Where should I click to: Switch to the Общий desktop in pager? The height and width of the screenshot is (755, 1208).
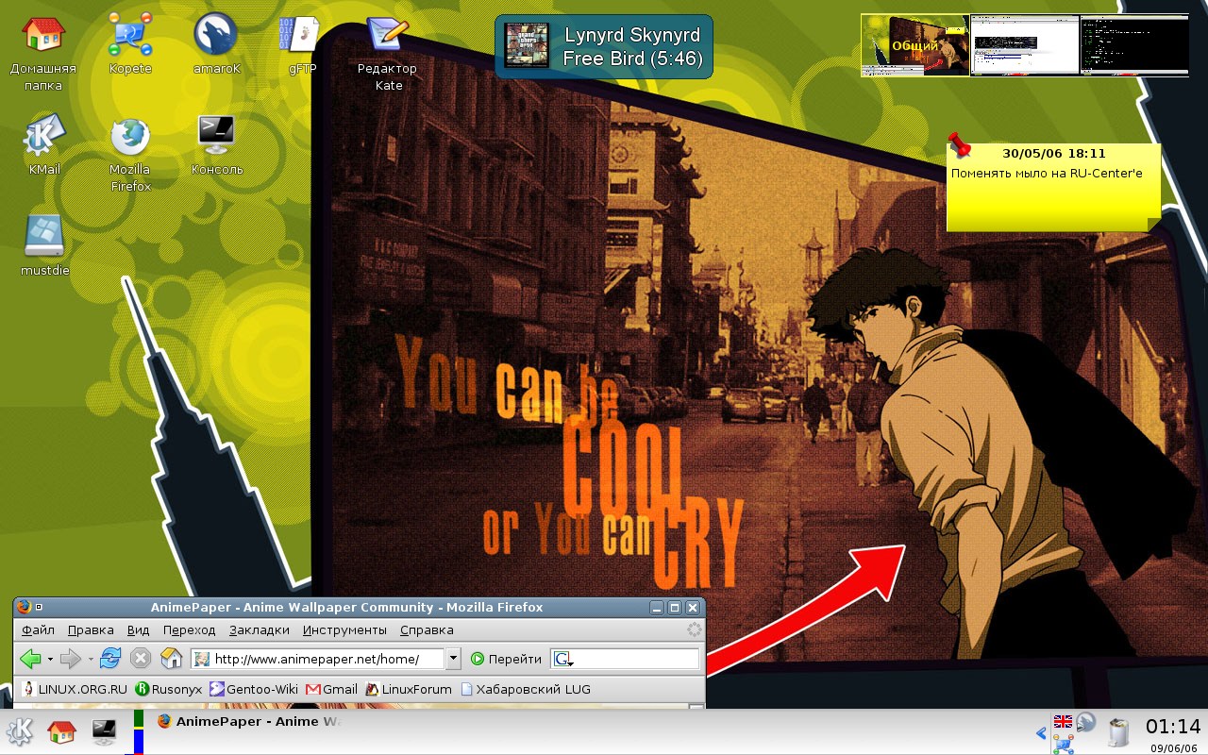click(915, 45)
